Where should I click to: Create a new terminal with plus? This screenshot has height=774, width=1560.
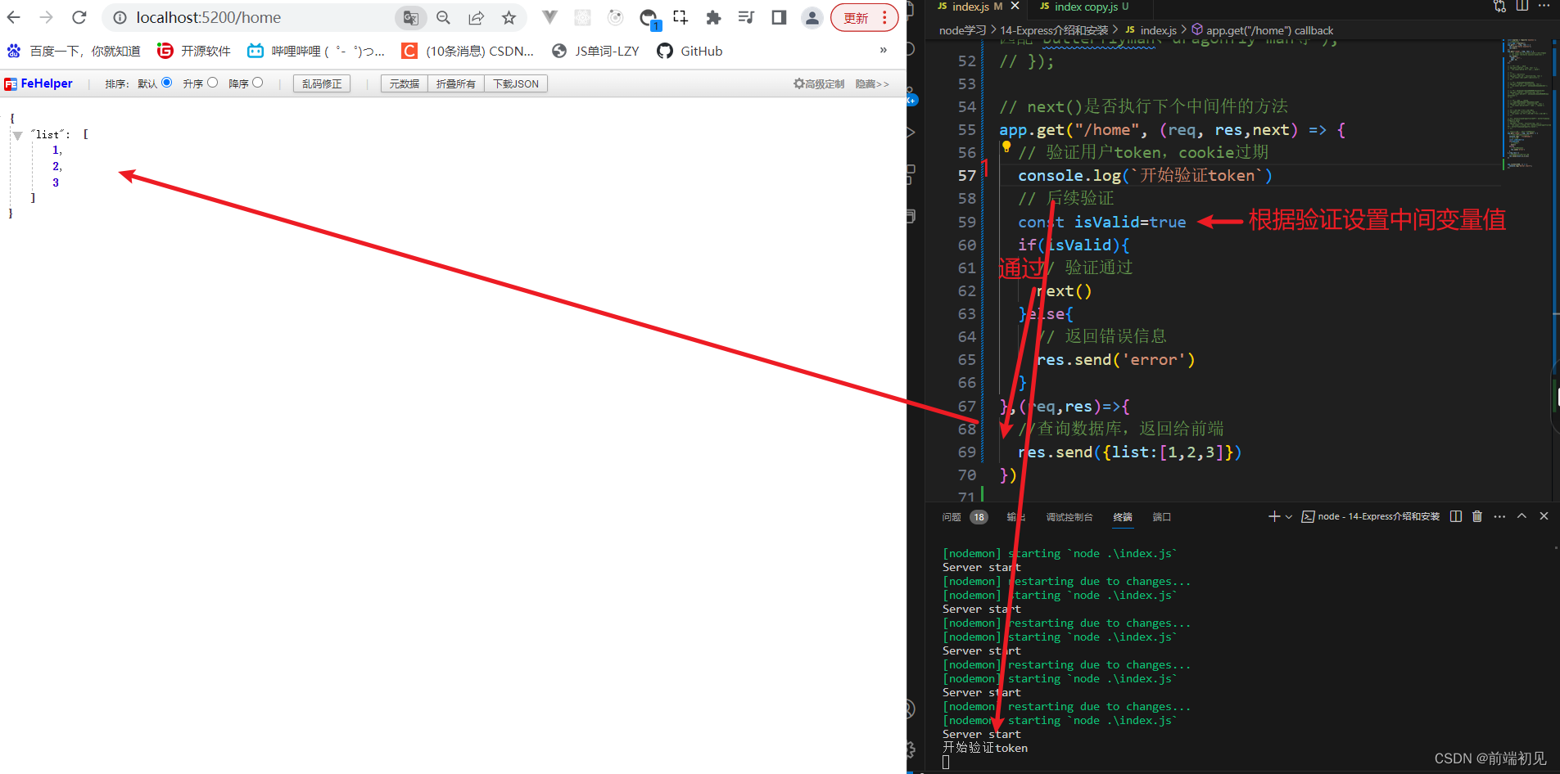pos(1274,516)
